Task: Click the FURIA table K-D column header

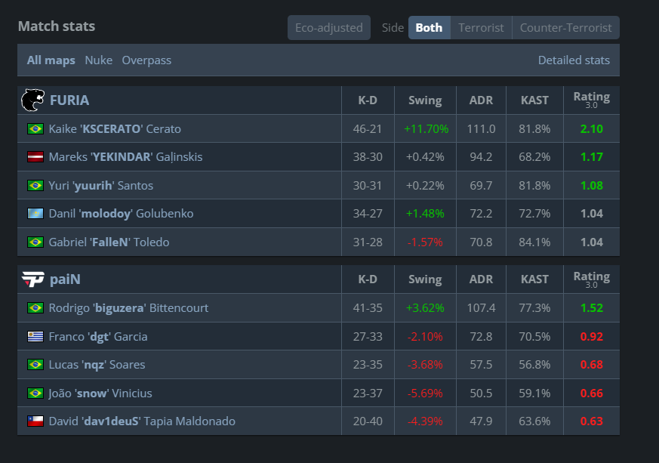Action: coord(368,100)
